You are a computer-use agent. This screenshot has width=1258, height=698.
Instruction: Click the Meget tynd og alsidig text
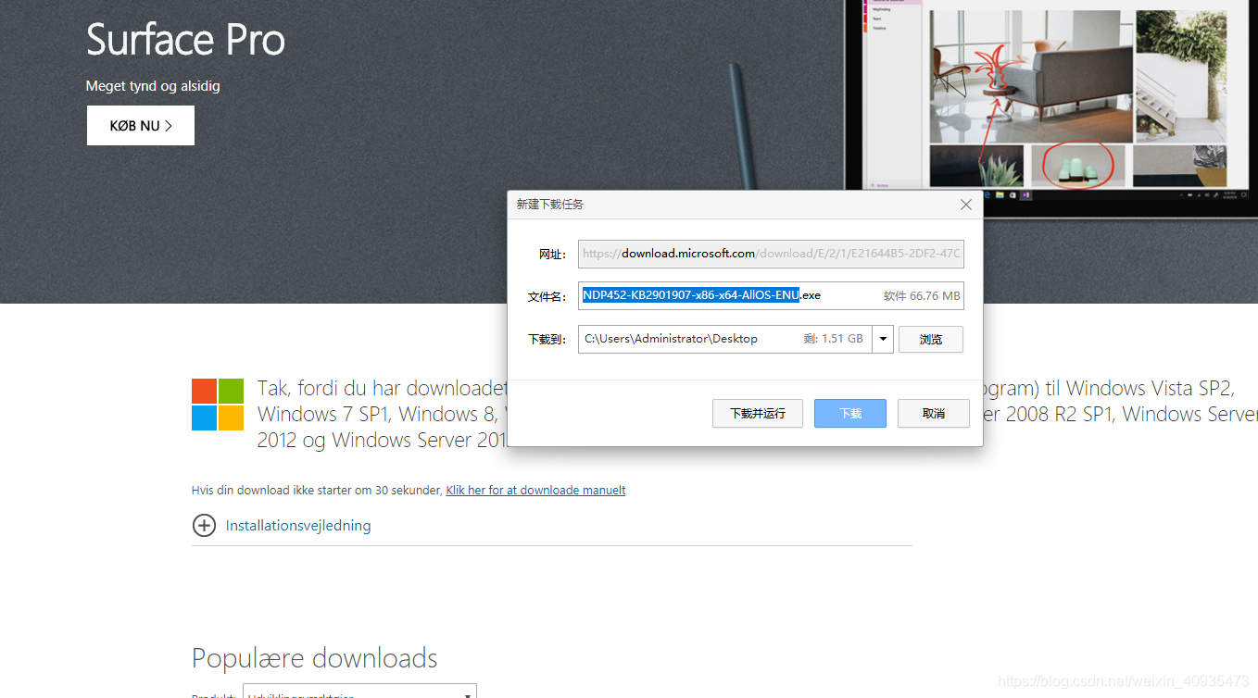click(153, 86)
